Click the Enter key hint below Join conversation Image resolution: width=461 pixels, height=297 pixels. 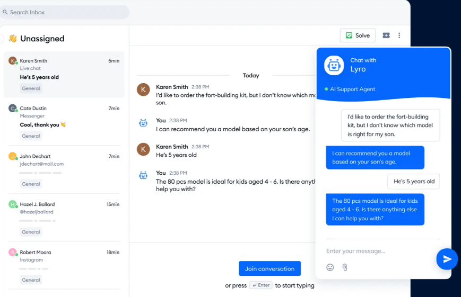261,285
